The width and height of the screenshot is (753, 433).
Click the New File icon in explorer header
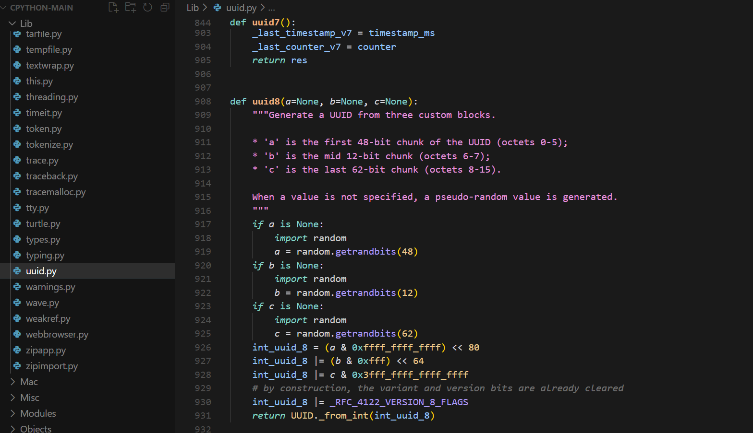pos(113,7)
